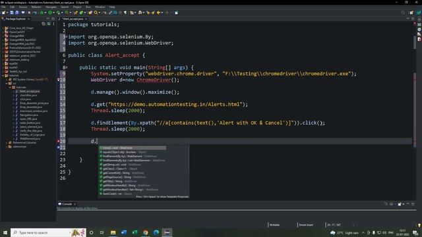Expand Referenced Libraries node

click(7, 143)
